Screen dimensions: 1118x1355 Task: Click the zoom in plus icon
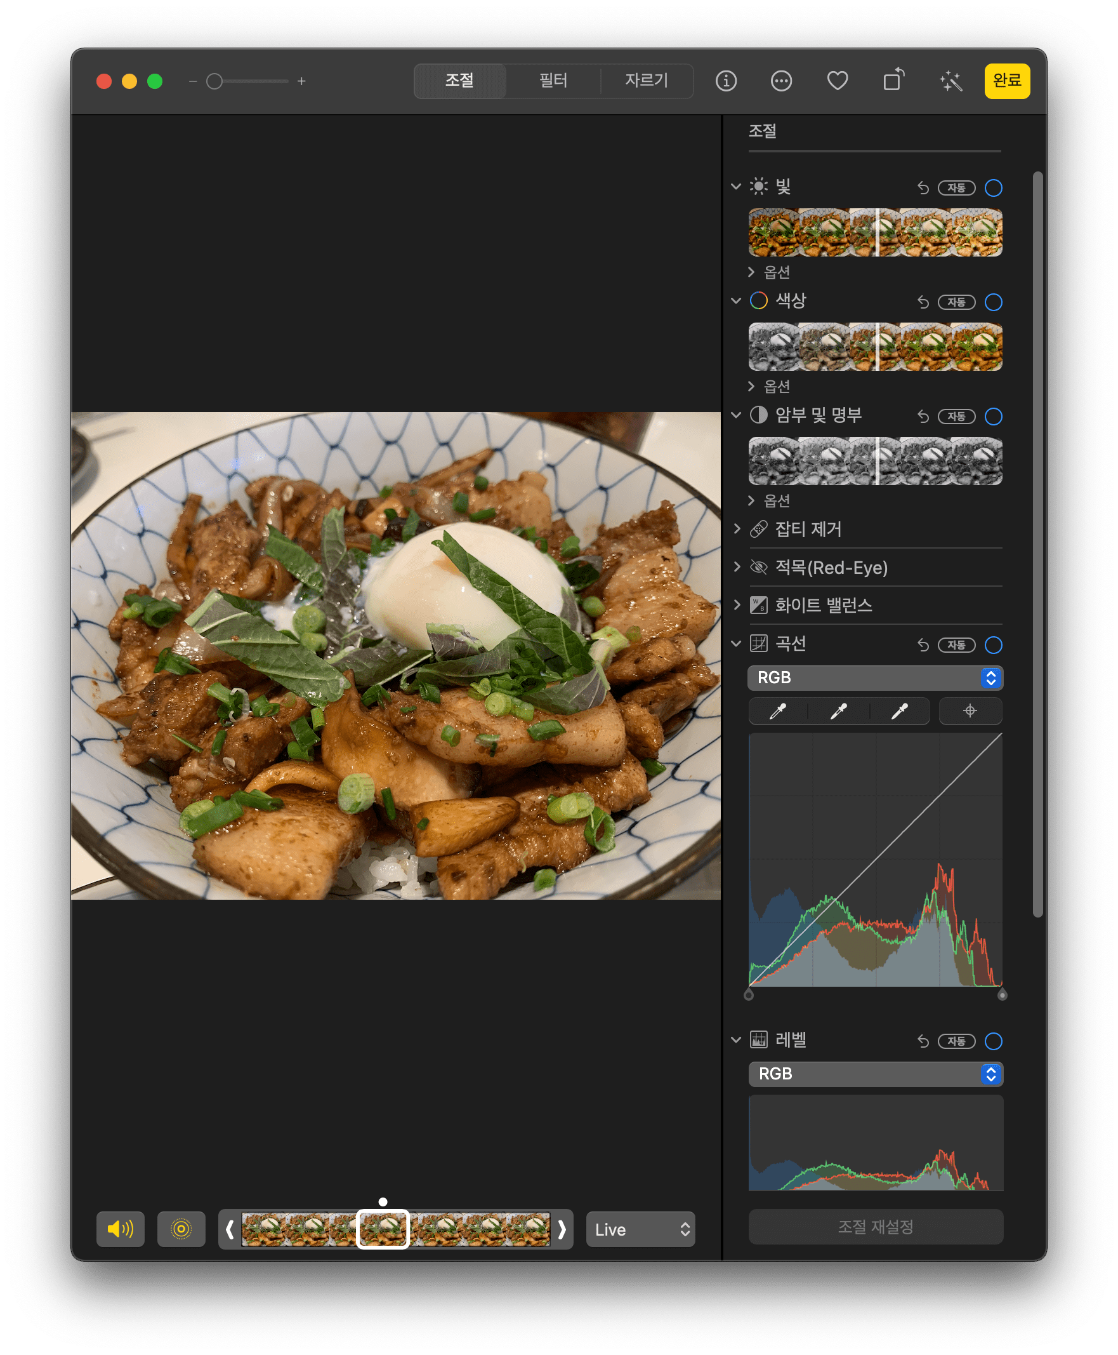[301, 82]
